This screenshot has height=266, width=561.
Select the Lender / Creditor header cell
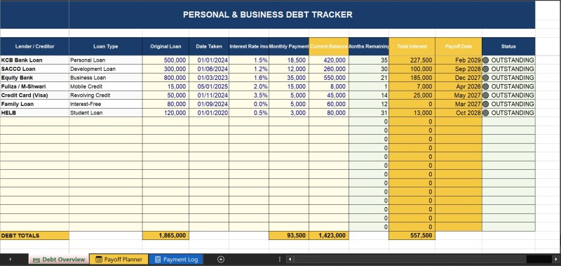pos(34,46)
